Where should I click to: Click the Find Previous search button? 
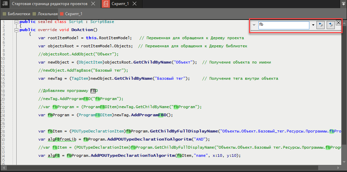(x=321, y=25)
